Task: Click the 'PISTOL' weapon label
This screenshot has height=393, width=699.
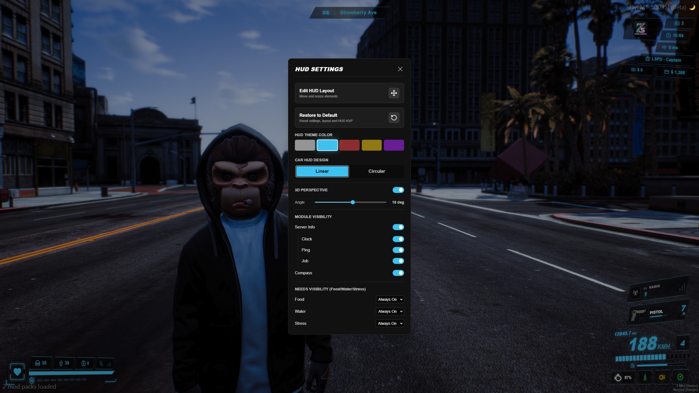Action: pos(656,312)
